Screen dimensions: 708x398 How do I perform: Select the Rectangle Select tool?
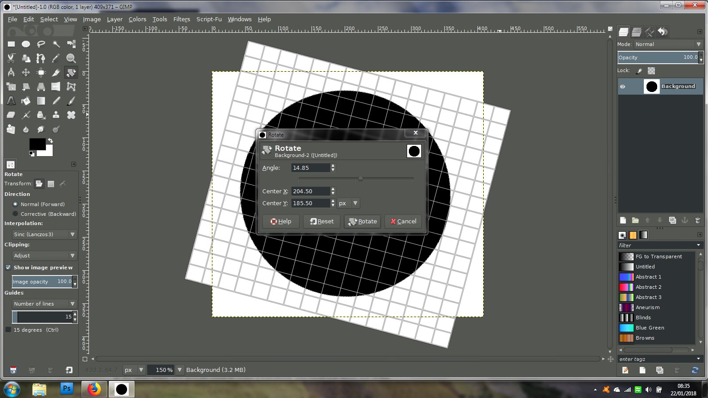[11, 44]
